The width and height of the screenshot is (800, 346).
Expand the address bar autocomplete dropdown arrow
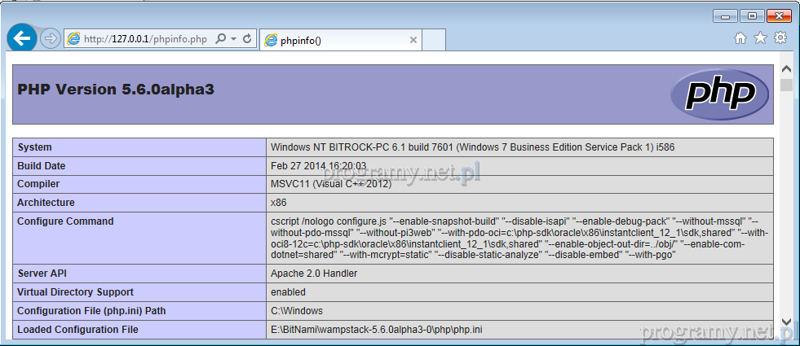(233, 39)
